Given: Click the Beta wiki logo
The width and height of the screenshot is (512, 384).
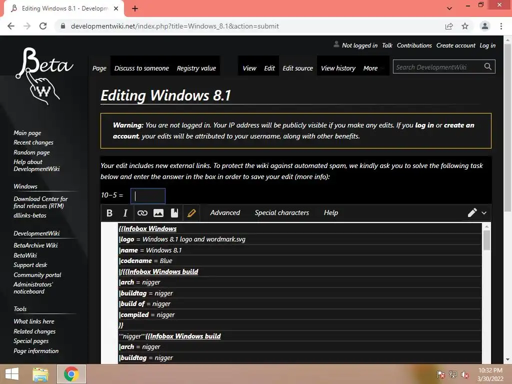Looking at the screenshot, I should (x=44, y=76).
